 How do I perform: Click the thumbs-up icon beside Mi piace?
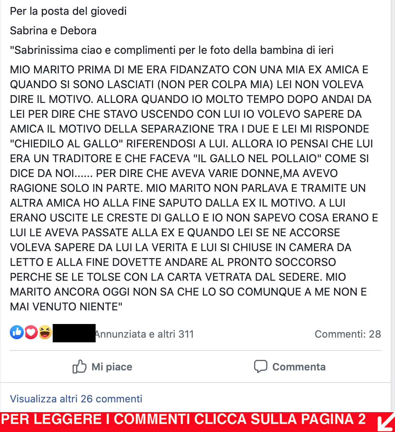(80, 366)
